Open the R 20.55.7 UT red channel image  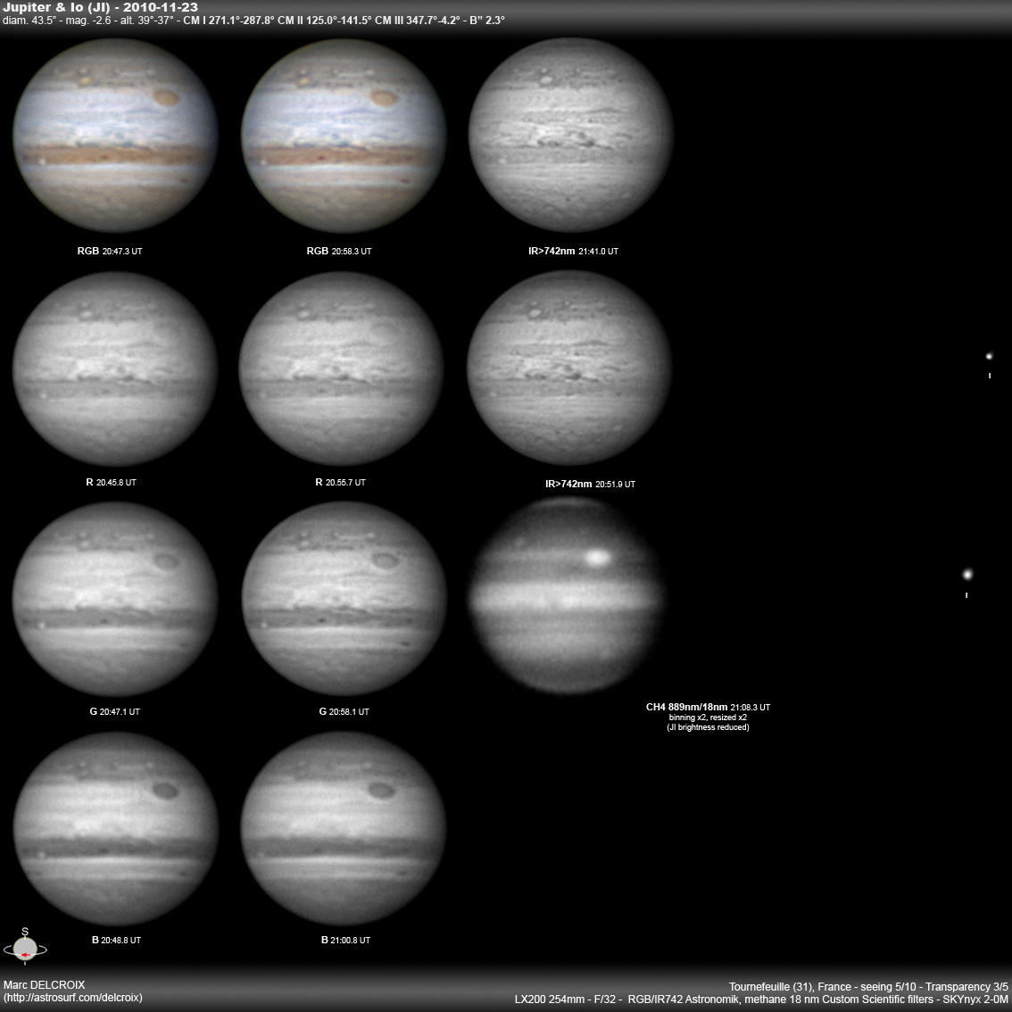point(342,369)
